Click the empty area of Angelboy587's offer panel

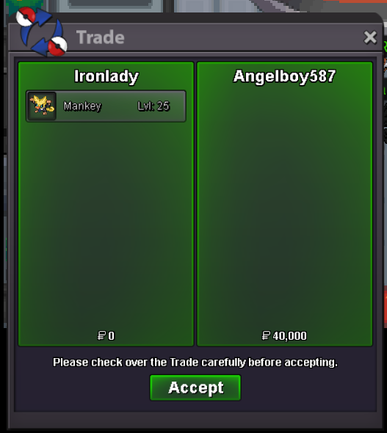pyautogui.click(x=284, y=207)
